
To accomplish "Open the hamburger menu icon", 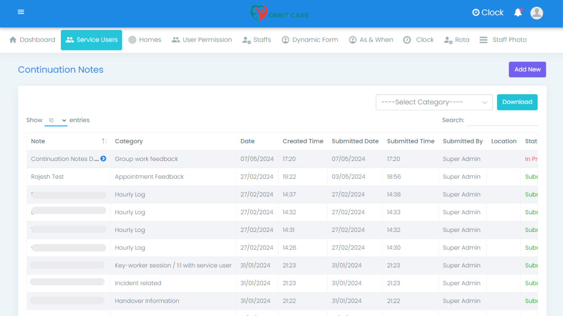I will pos(21,12).
